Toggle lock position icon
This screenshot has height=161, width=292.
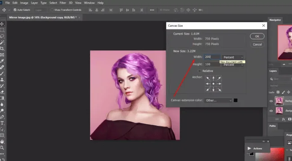point(289,92)
